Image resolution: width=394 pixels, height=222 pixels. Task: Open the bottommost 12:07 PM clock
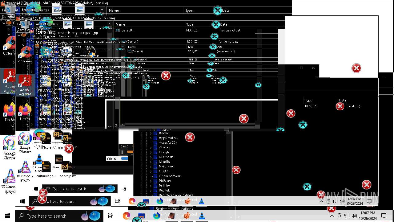click(x=368, y=216)
